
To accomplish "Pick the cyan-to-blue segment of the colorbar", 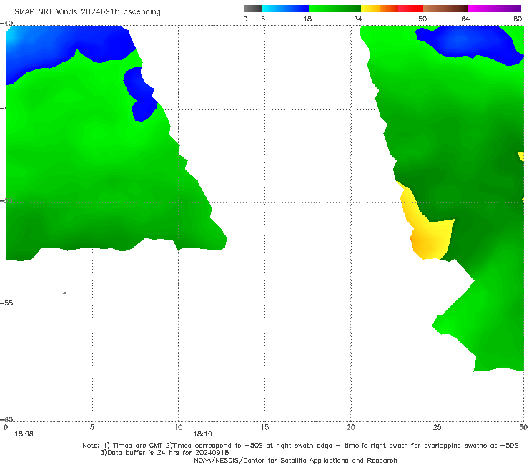I will click(285, 9).
